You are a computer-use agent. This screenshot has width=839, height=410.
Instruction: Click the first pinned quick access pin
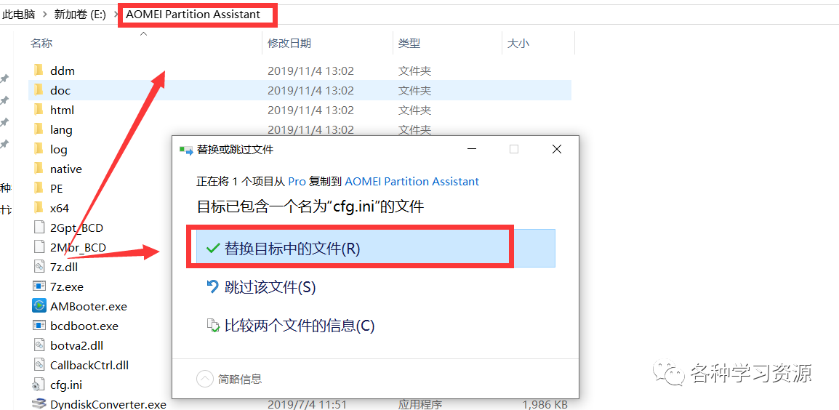4,79
